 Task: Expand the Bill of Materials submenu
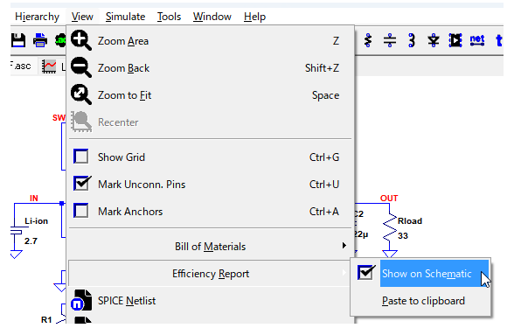(x=210, y=247)
